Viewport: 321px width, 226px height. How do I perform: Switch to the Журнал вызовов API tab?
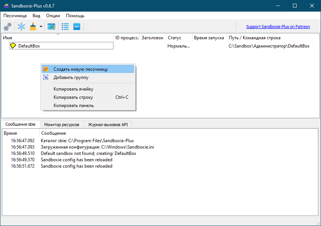(x=108, y=125)
